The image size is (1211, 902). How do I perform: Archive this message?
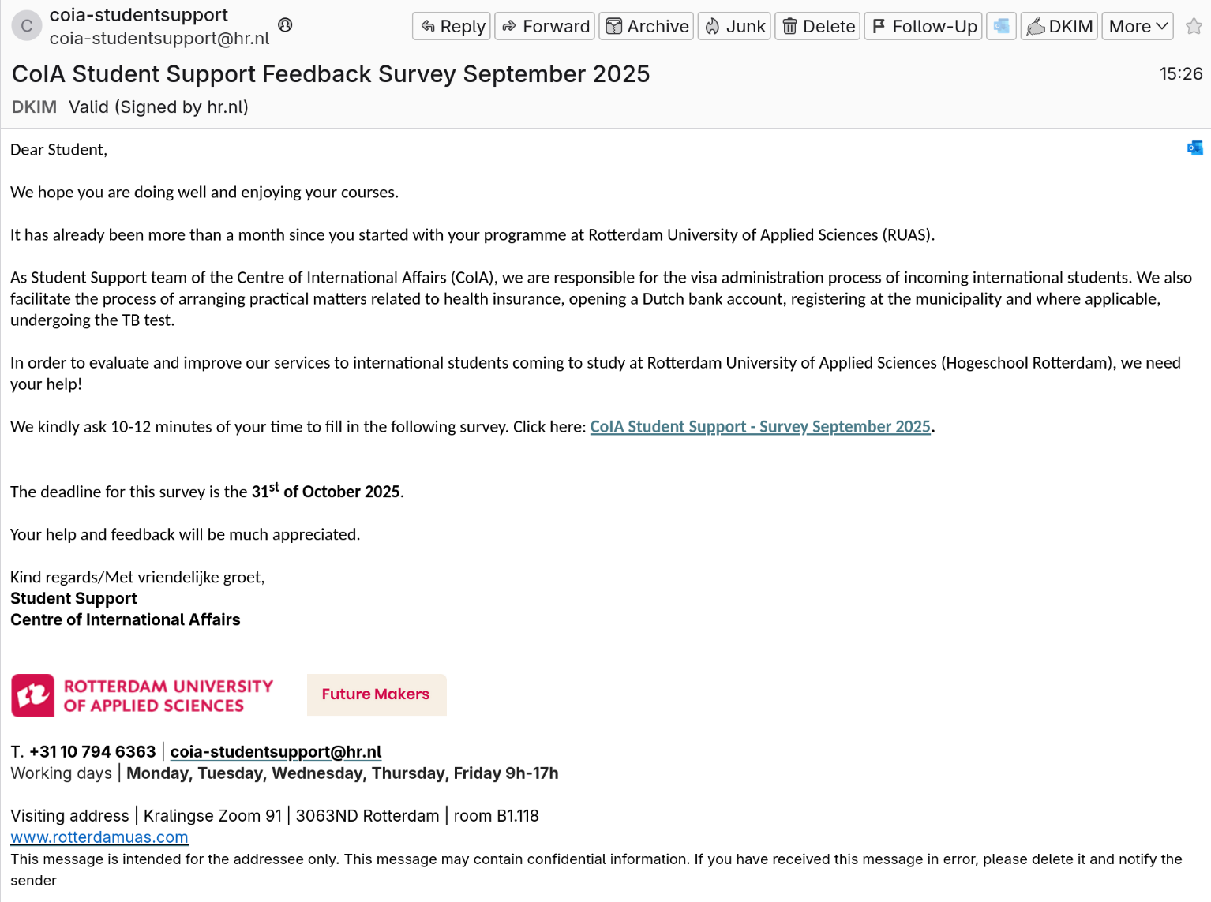point(647,26)
